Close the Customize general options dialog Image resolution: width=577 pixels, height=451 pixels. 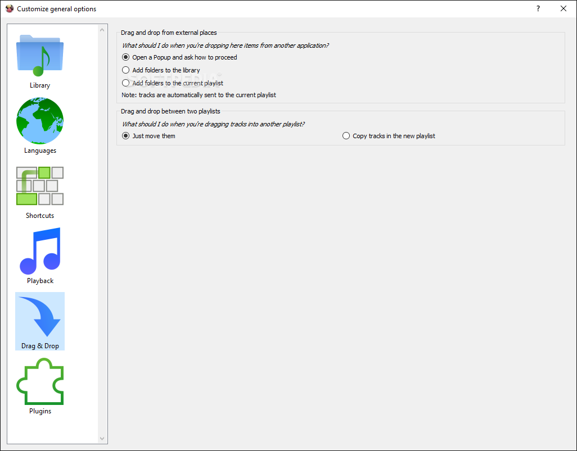pos(564,8)
